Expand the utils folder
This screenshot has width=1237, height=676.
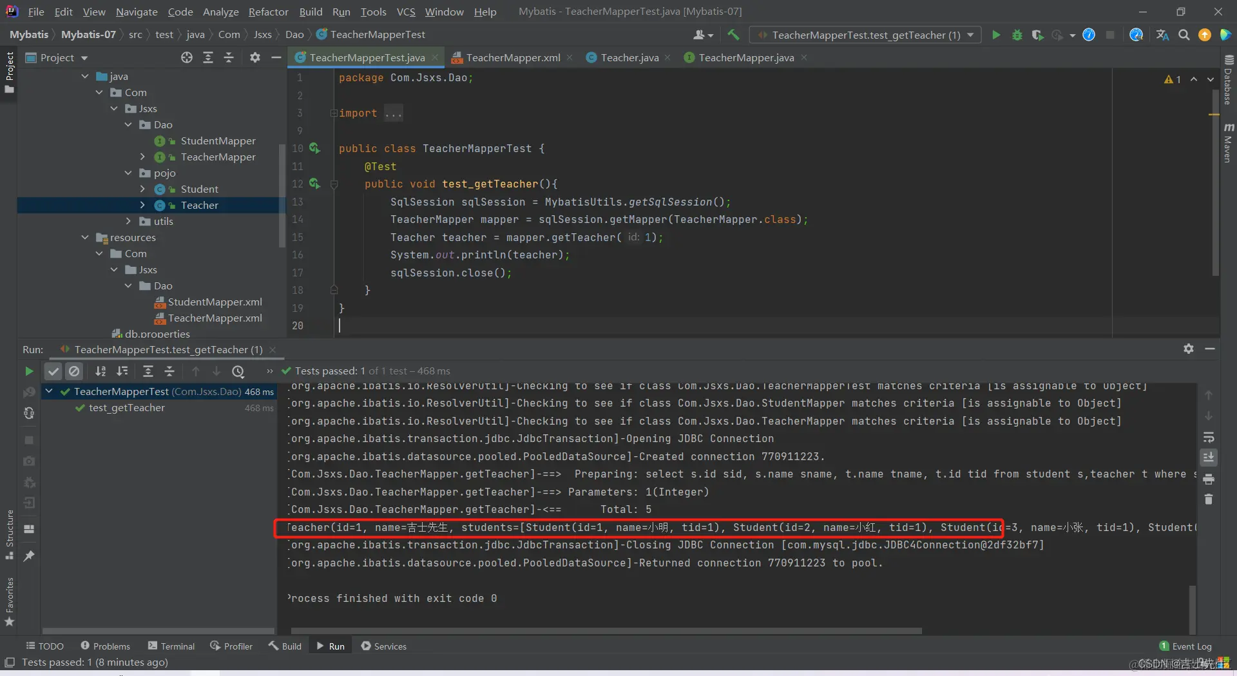(x=128, y=221)
